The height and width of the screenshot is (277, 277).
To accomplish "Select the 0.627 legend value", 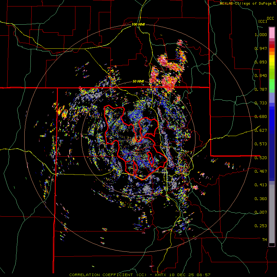I will pyautogui.click(x=261, y=130).
